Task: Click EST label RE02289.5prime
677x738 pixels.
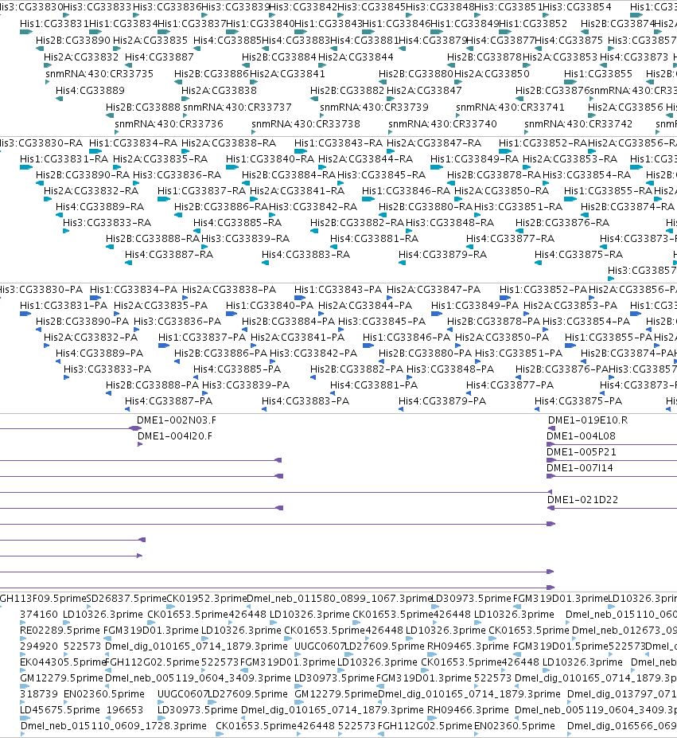Action: (x=60, y=631)
